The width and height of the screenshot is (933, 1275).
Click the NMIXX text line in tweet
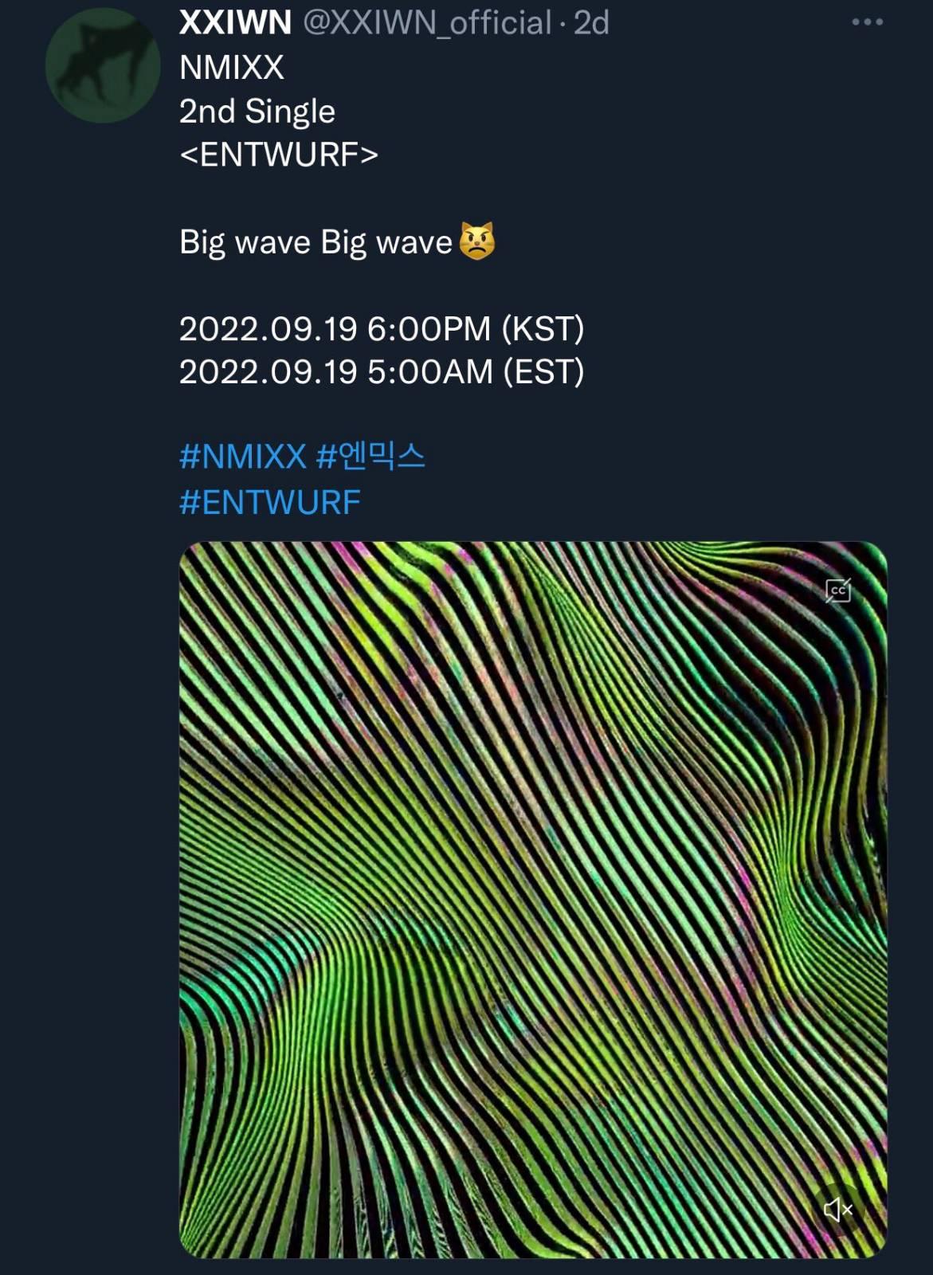click(x=231, y=68)
